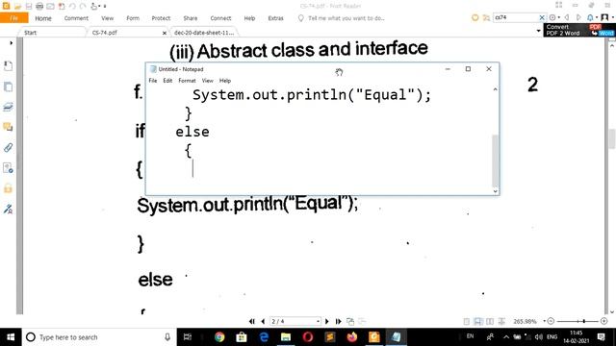Screen dimensions: 616x346
Task: Select continuous page view mode
Action: point(478,321)
